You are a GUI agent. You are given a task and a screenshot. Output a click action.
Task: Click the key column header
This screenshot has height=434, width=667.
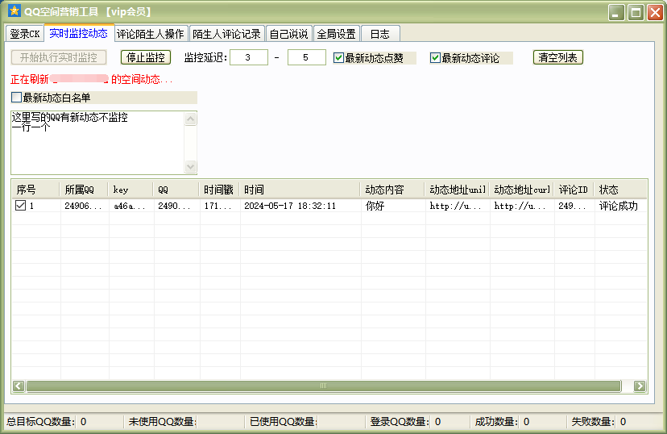[131, 190]
